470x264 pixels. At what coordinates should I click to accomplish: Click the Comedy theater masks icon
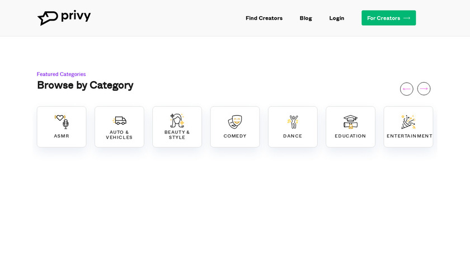pyautogui.click(x=235, y=122)
